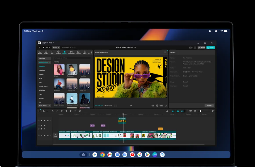The image size is (255, 167).
Task: Select the Intro & Outro effects category
Action: [43, 86]
